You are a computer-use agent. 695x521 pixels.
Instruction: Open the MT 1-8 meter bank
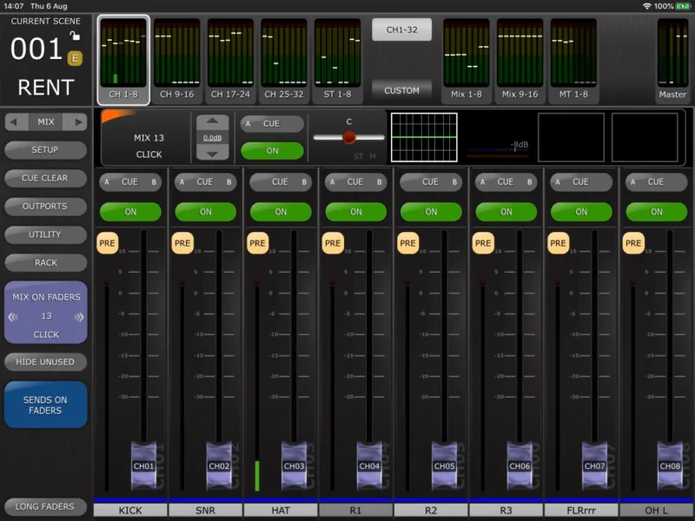click(573, 60)
